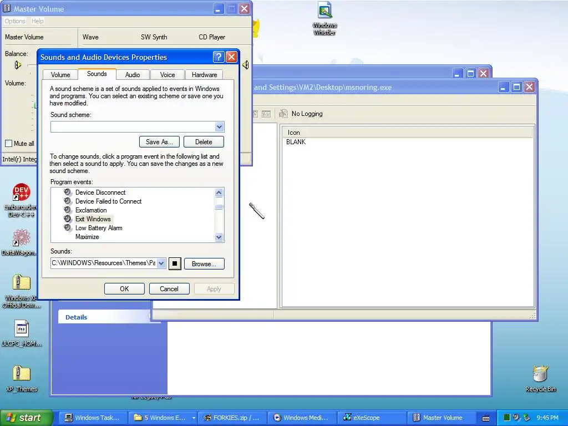Screen dimensions: 568x426
Task: Switch to FORKIES.zip taskbar button
Action: pyautogui.click(x=232, y=418)
